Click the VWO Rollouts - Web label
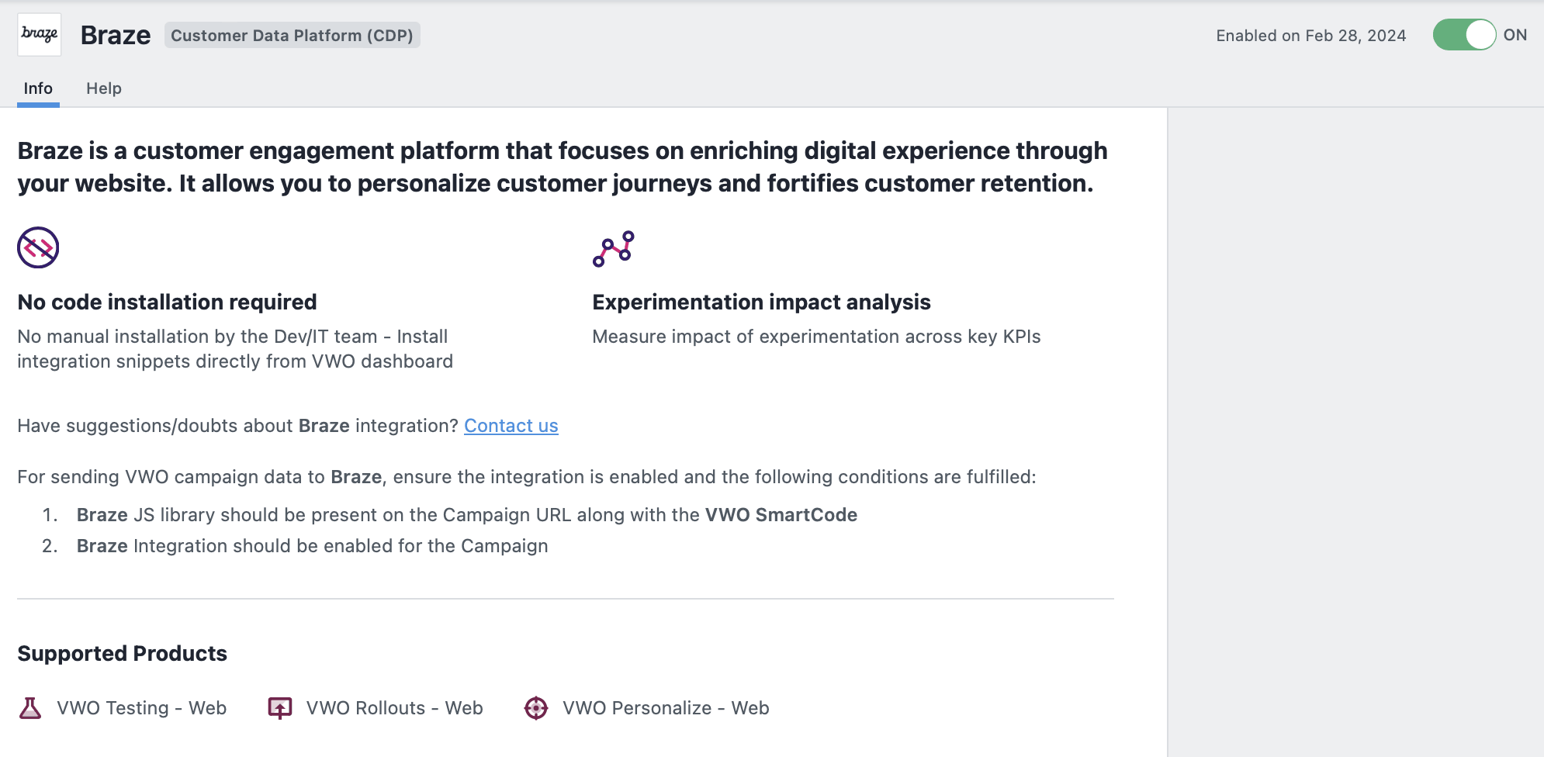The height and width of the screenshot is (757, 1544). point(395,708)
